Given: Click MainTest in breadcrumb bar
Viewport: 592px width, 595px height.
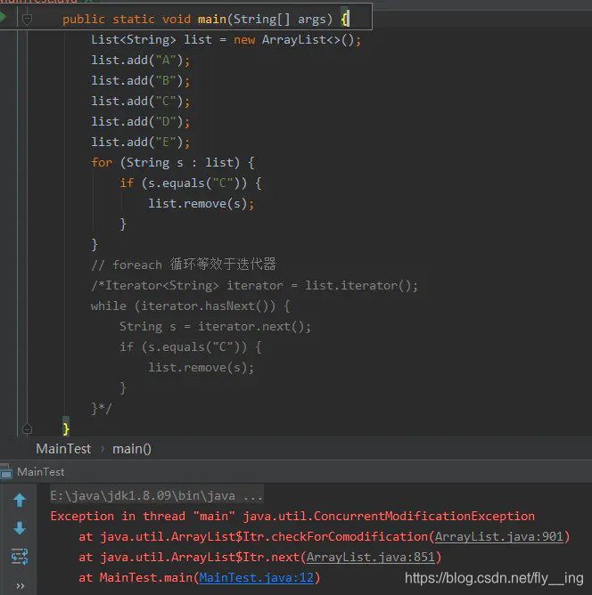Looking at the screenshot, I should click(x=63, y=449).
